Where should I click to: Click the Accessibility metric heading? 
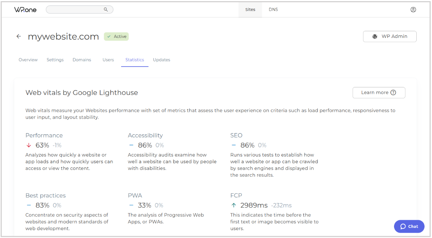tap(145, 135)
